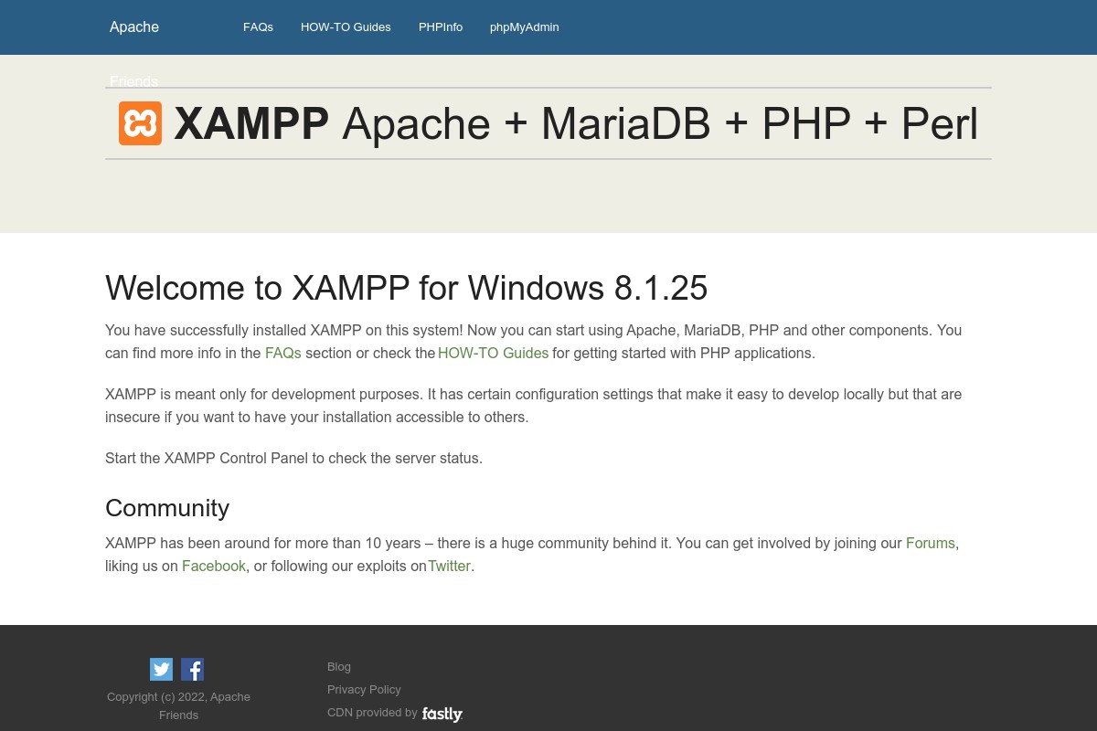Click the "Community" heading
This screenshot has height=731, width=1097.
(x=167, y=508)
